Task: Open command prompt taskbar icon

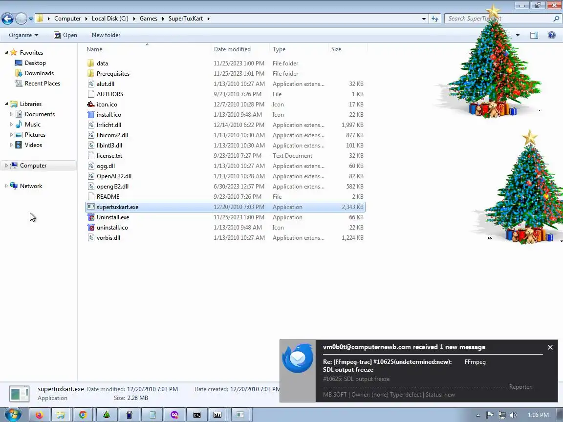Action: pos(197,415)
